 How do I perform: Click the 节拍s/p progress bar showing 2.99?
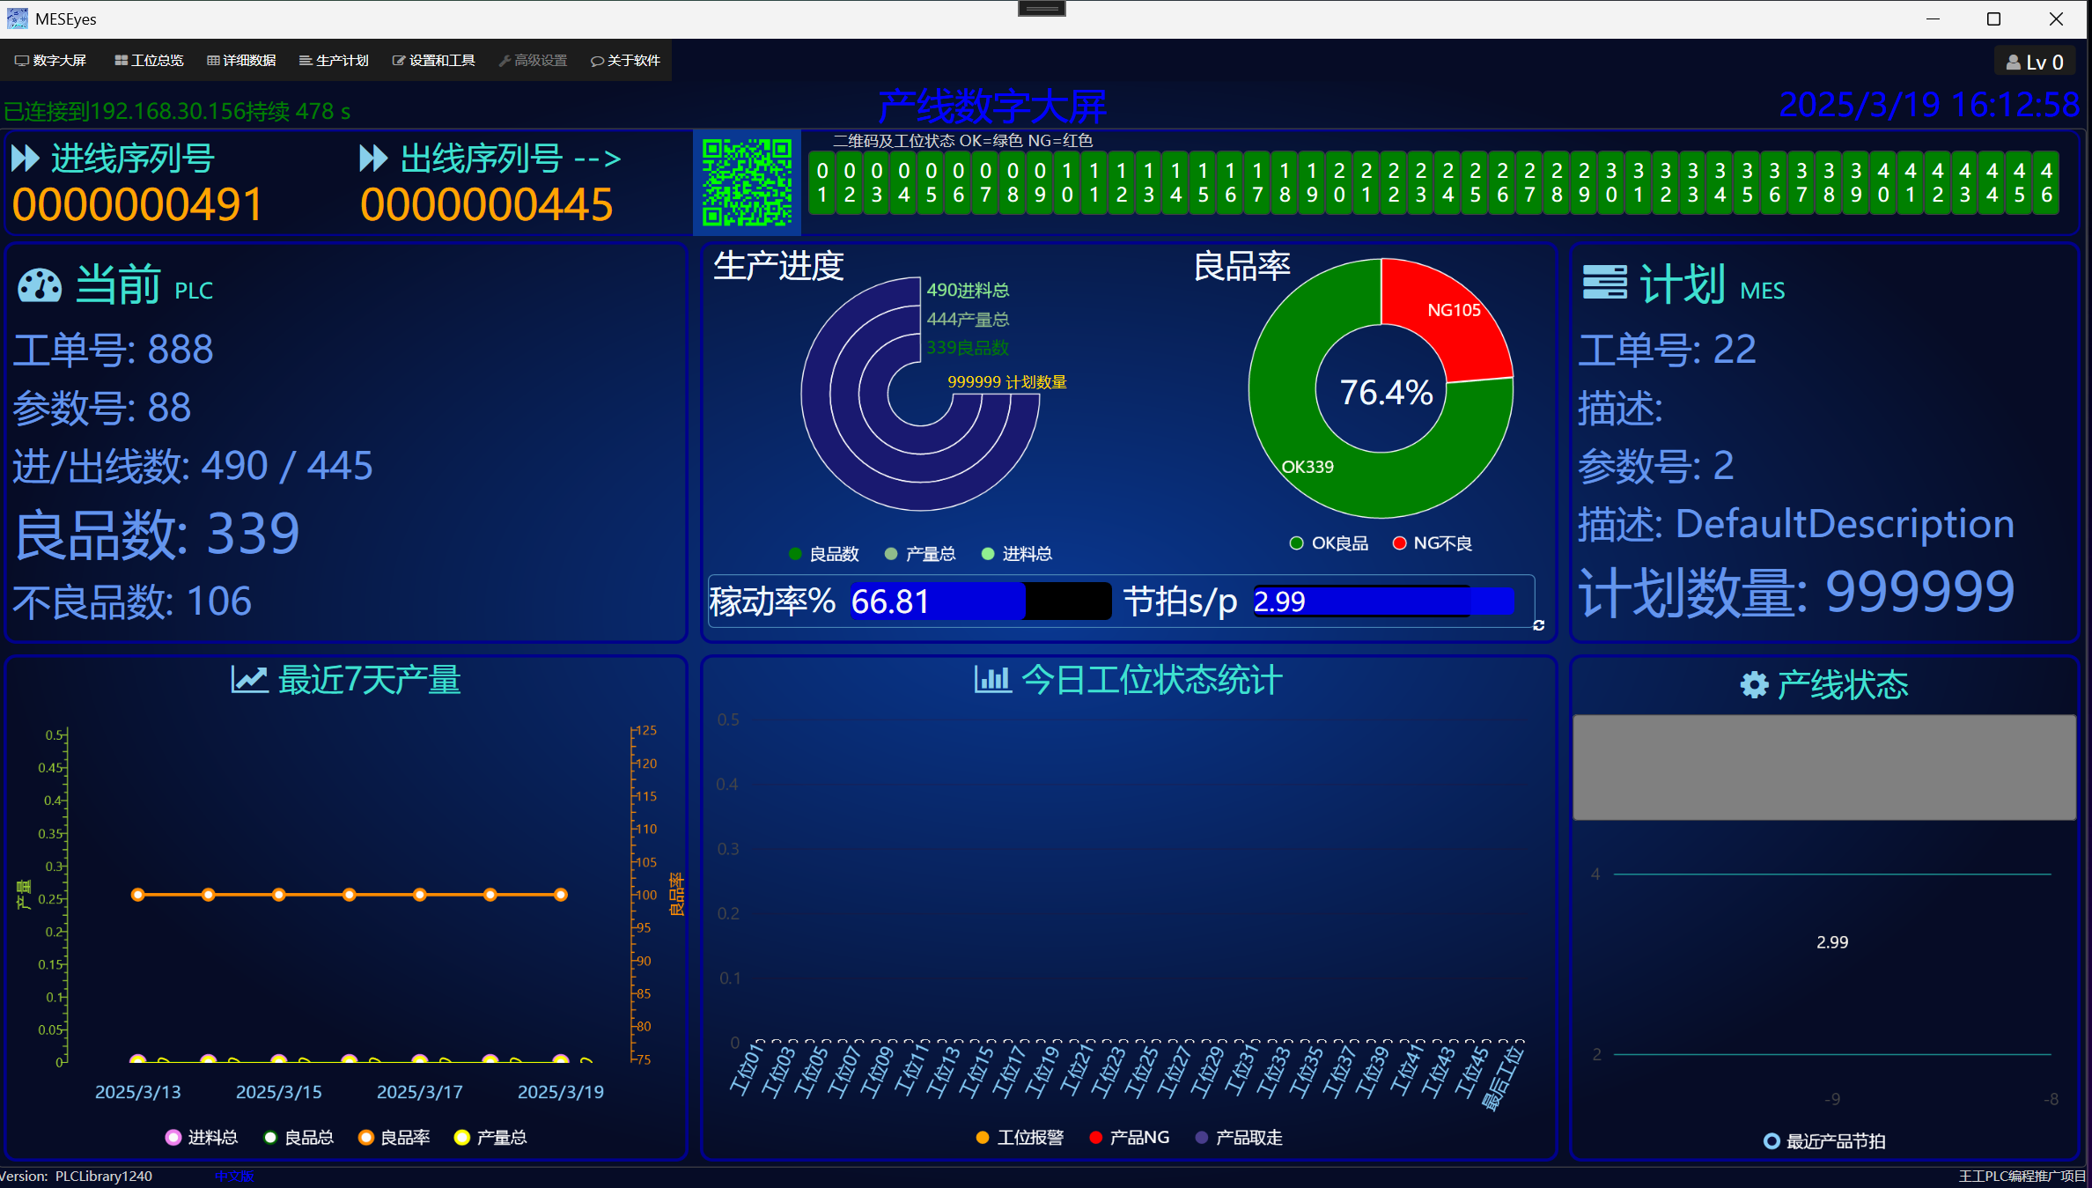point(1383,601)
